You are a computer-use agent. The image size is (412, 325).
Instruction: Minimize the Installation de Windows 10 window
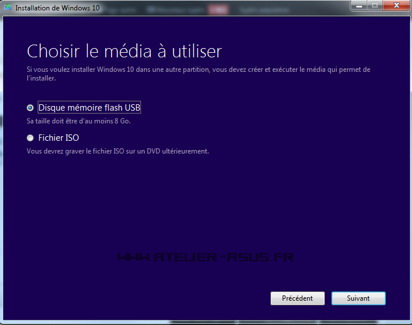(x=359, y=6)
